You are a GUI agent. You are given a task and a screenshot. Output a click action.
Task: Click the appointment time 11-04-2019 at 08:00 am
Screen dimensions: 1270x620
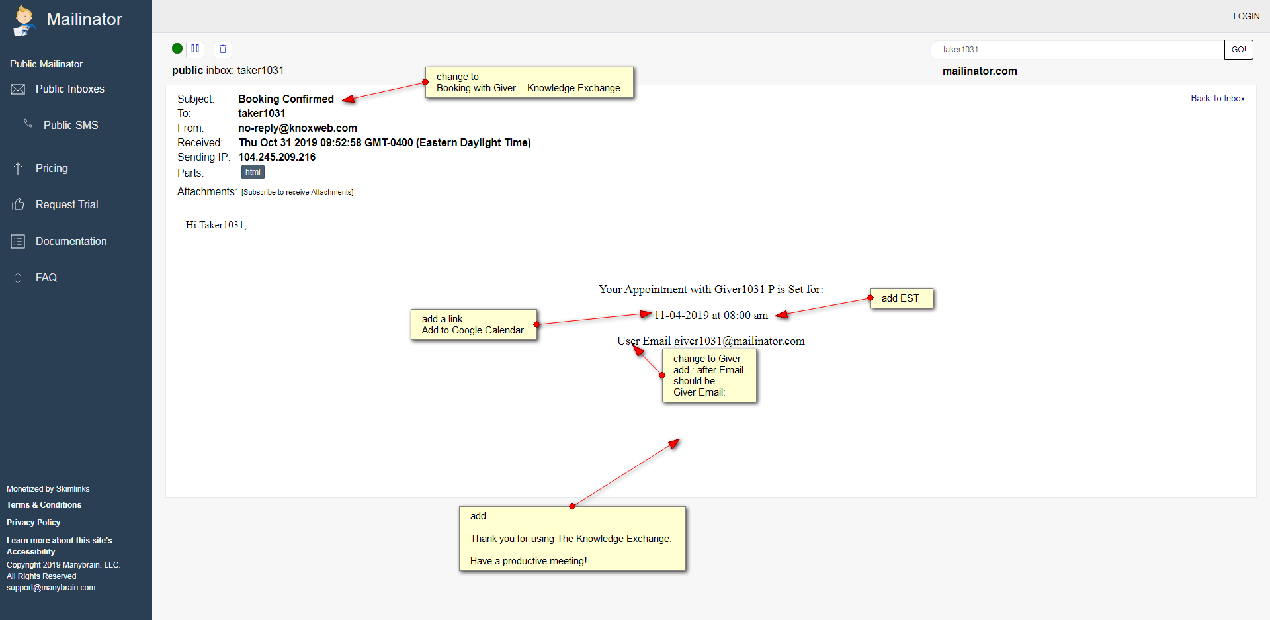coord(711,316)
